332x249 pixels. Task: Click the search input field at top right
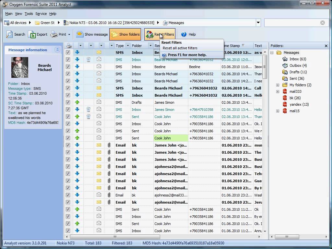[292, 23]
